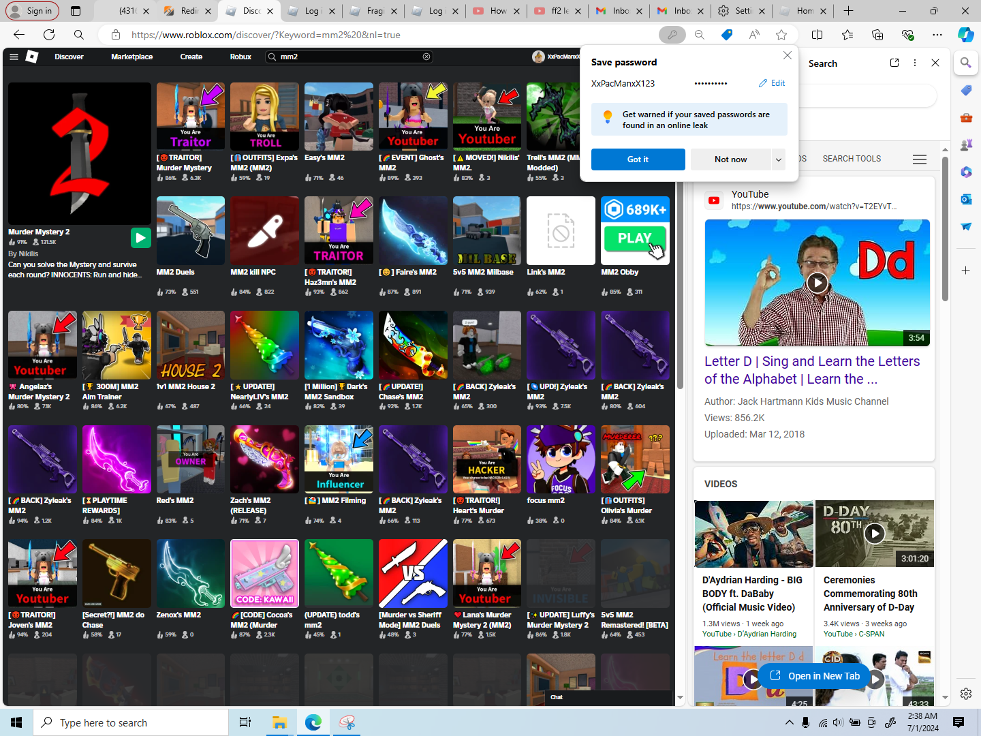Viewport: 981px width, 736px height.
Task: Expand the Not now dropdown arrow
Action: [x=778, y=159]
